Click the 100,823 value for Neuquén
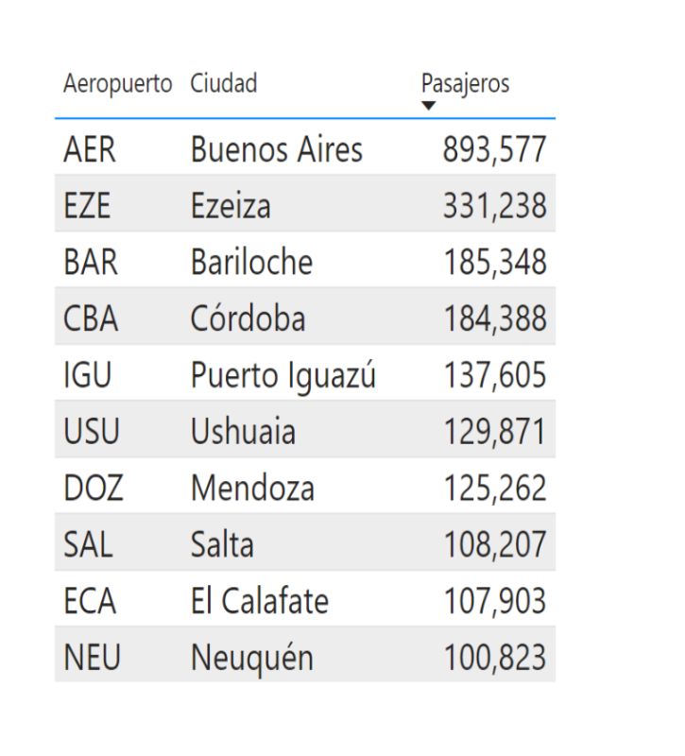 tap(494, 658)
